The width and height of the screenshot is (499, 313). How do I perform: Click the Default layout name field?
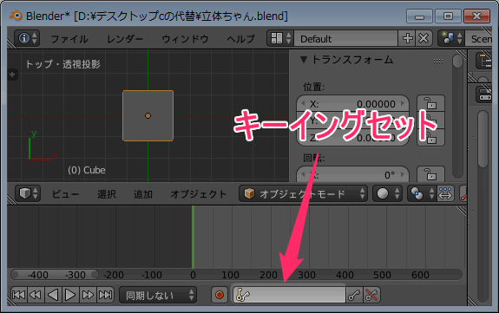coord(345,39)
